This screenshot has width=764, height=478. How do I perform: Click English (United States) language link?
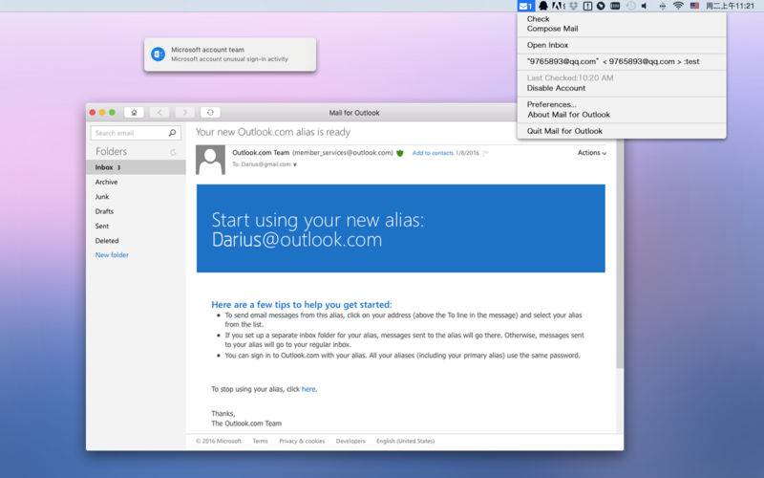click(x=405, y=441)
